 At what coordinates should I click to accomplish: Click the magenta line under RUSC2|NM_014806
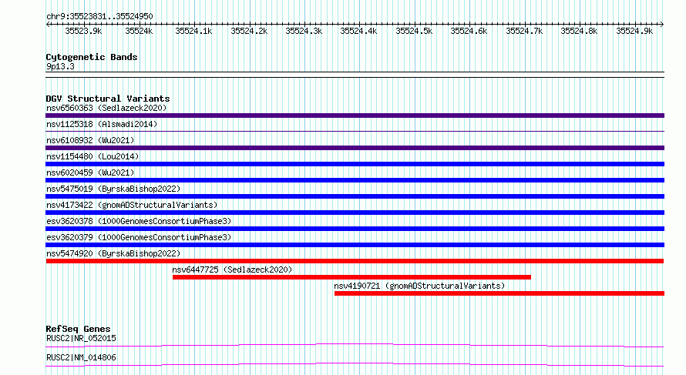click(x=355, y=364)
